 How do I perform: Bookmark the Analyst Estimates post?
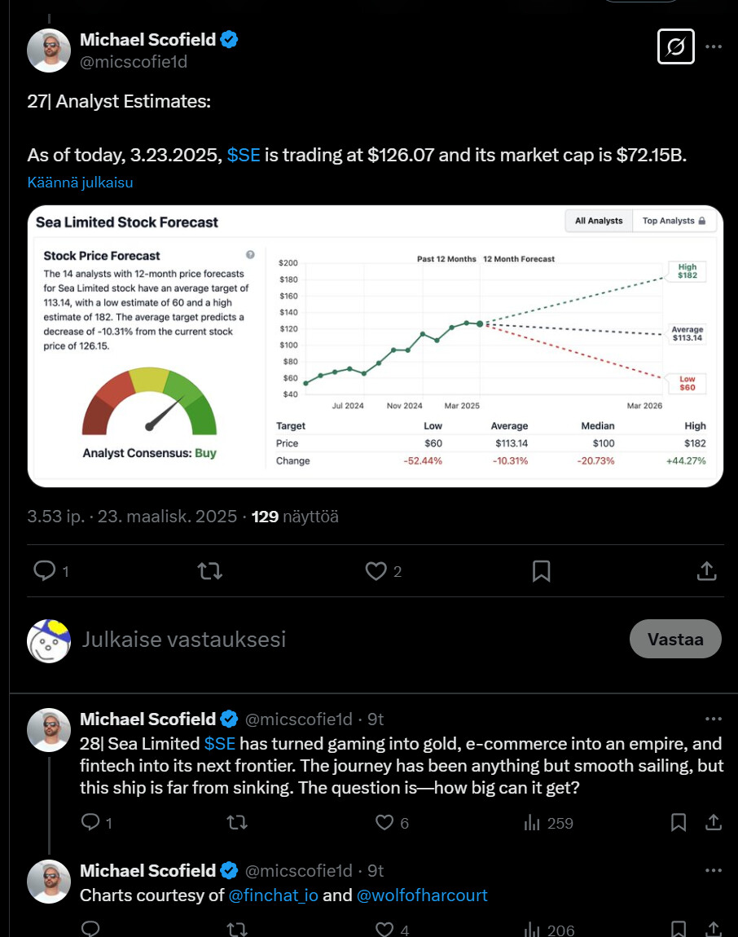(541, 571)
